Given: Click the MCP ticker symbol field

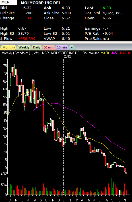Looking at the screenshot, I should pos(9,3).
